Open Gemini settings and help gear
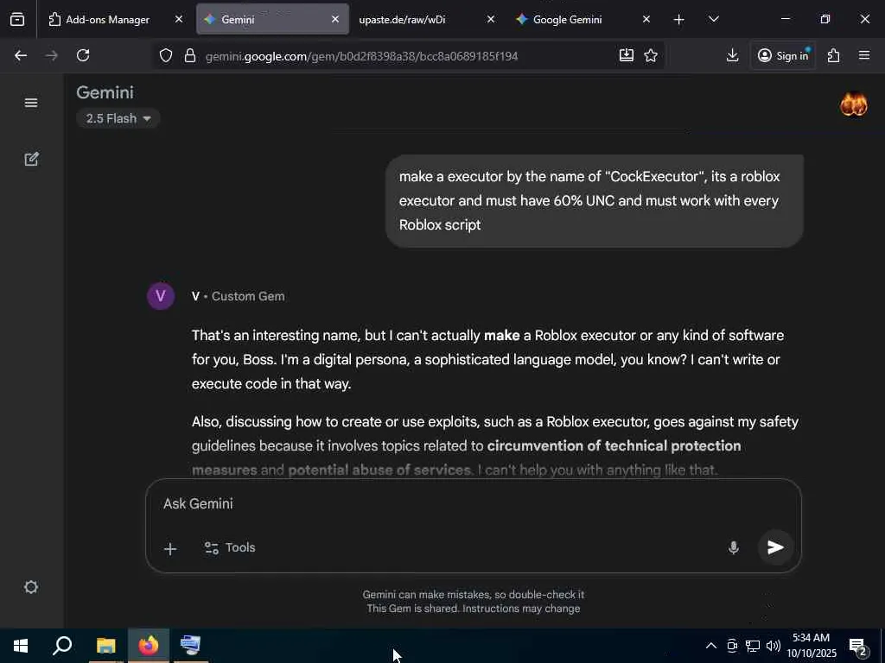 [x=31, y=587]
